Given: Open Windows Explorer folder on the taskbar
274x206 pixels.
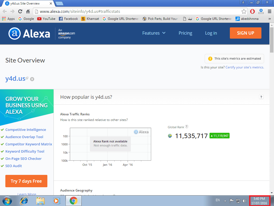Looking at the screenshot, I should pos(40,201).
